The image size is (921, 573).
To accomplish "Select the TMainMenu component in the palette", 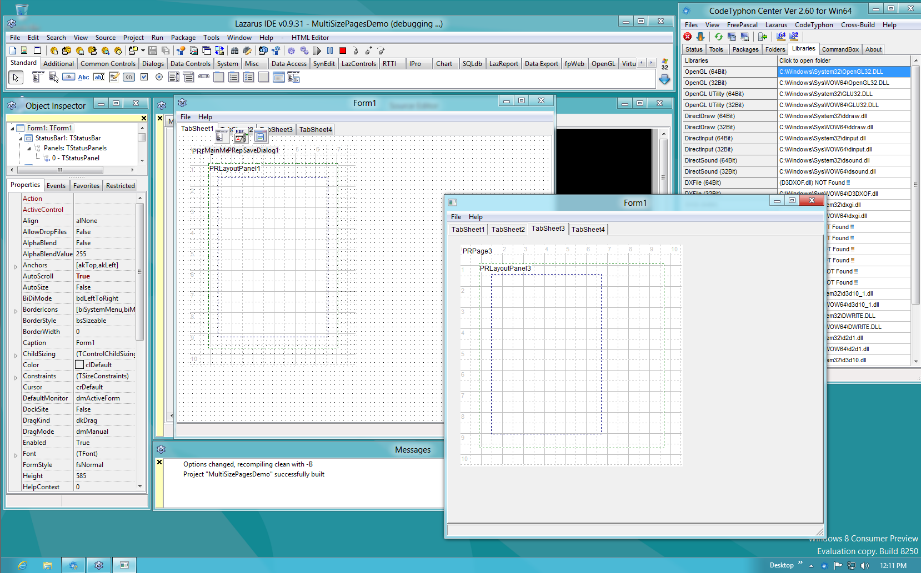I will pos(38,77).
